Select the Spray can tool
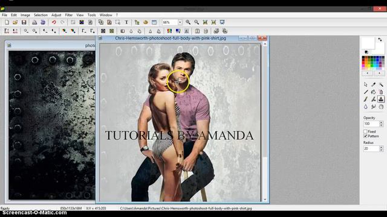 (x=381, y=92)
